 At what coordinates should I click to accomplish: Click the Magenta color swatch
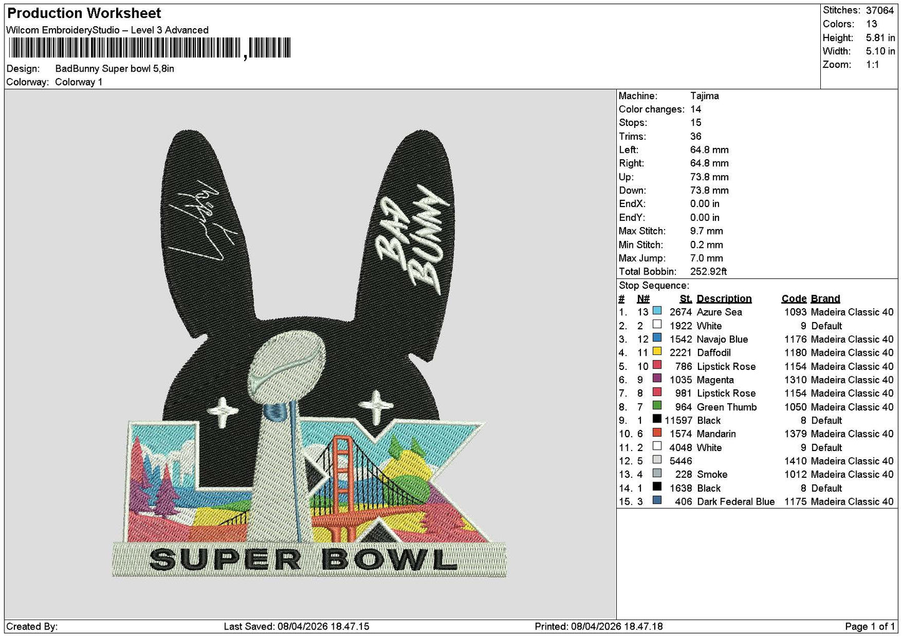pos(657,379)
